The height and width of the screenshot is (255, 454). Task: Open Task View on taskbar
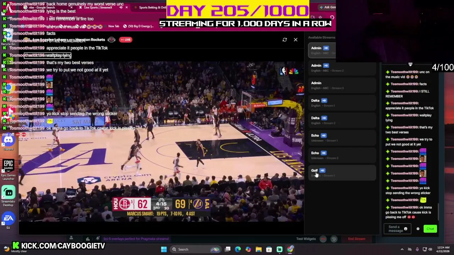pyautogui.click(x=228, y=249)
